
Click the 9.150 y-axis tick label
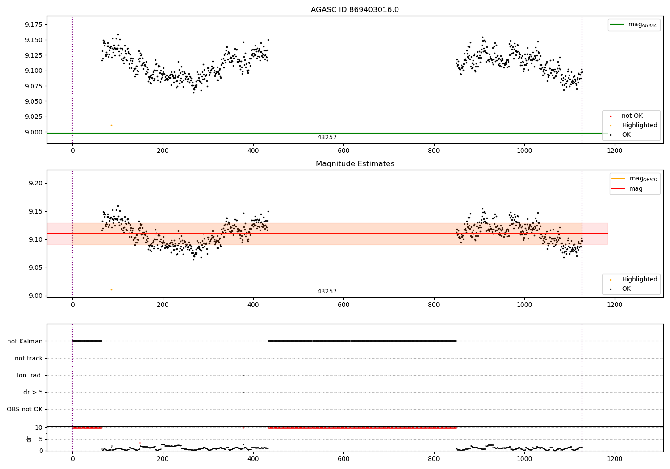pyautogui.click(x=34, y=40)
